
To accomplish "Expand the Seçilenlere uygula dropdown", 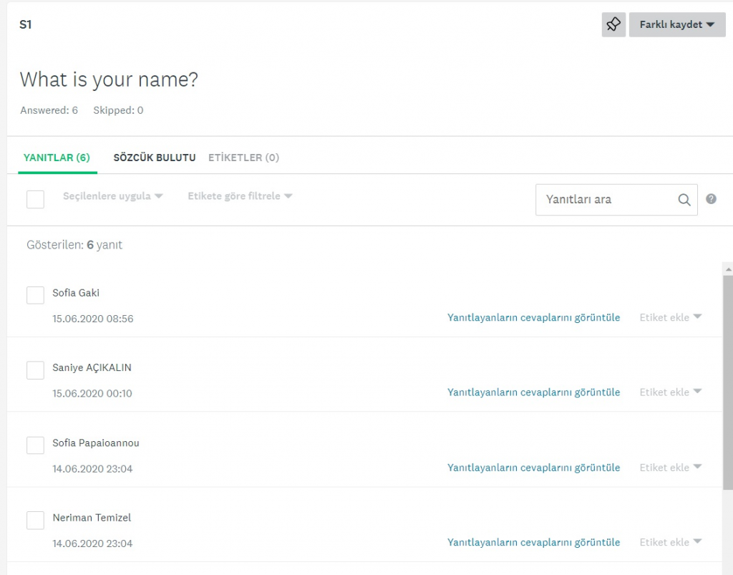I will (x=112, y=196).
